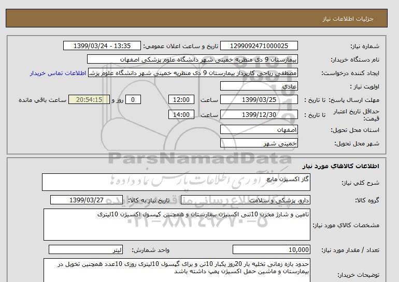
Task: Click the buyer notes text area
Action: (177, 270)
